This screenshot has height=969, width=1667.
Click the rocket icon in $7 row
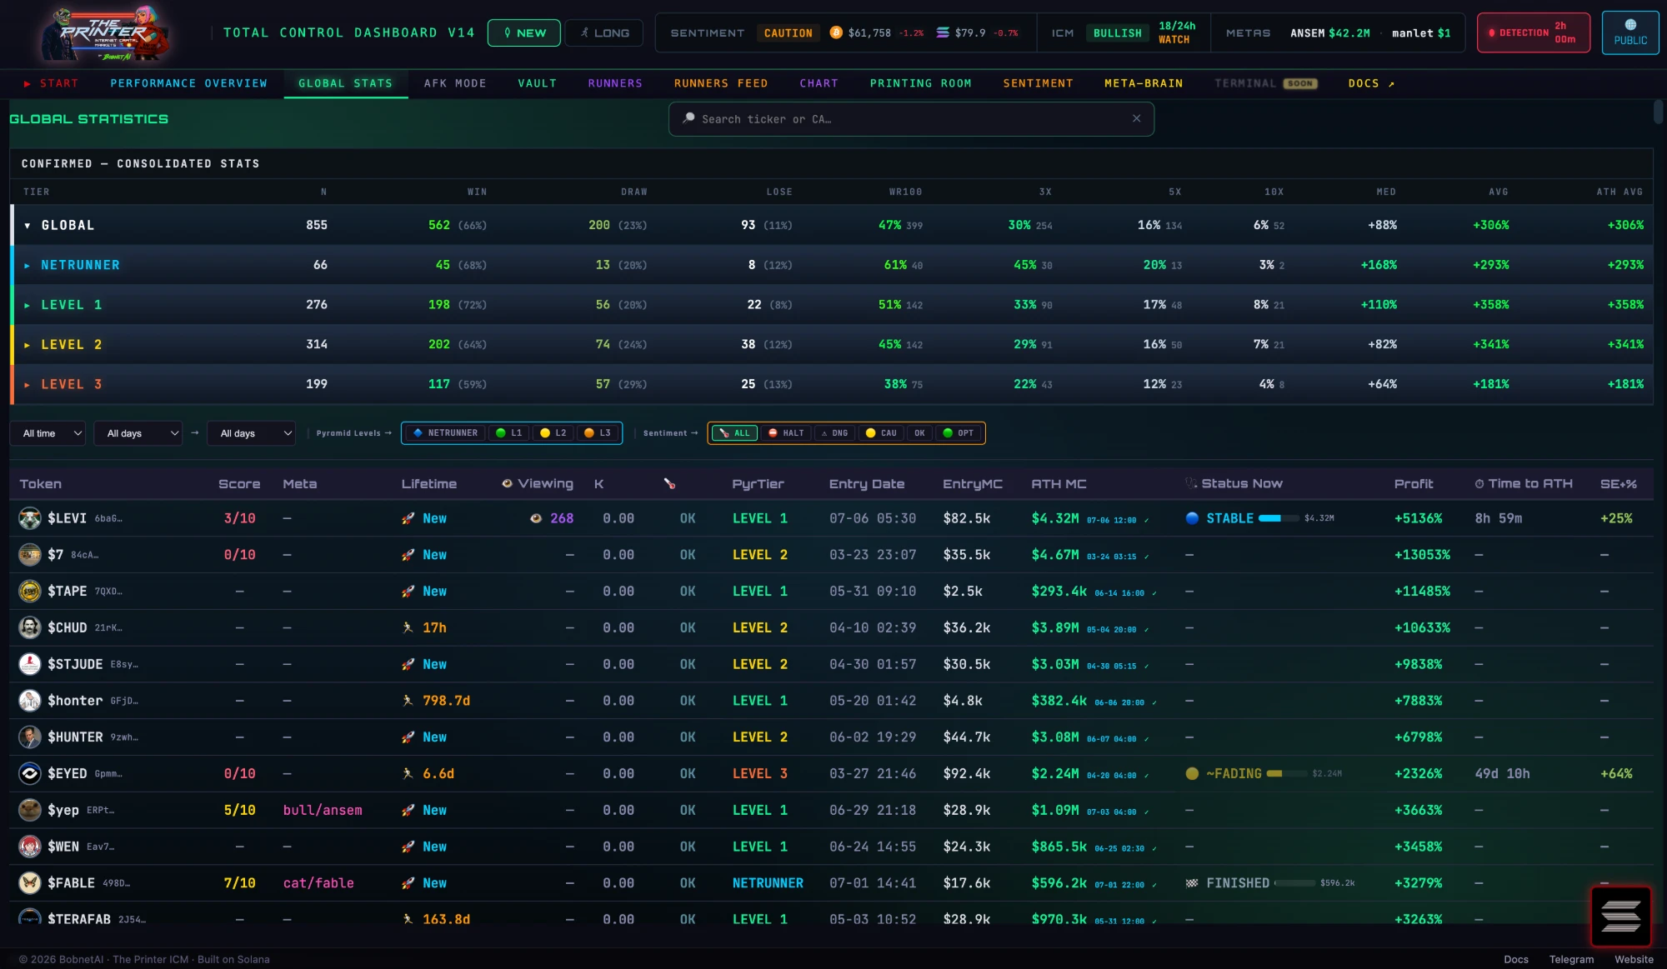408,555
